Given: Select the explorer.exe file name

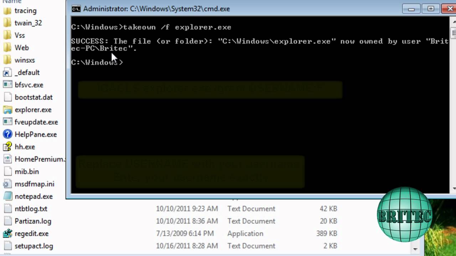Looking at the screenshot, I should click(x=33, y=110).
